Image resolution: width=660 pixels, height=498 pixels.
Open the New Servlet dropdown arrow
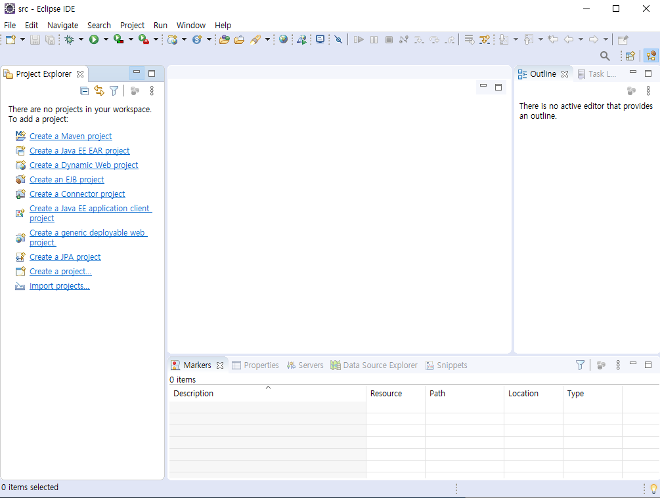tap(209, 39)
